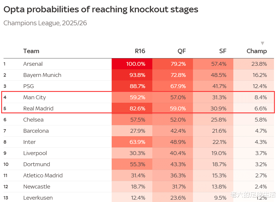The height and width of the screenshot is (202, 279).
Task: Click the Champ column header
Action: point(257,51)
